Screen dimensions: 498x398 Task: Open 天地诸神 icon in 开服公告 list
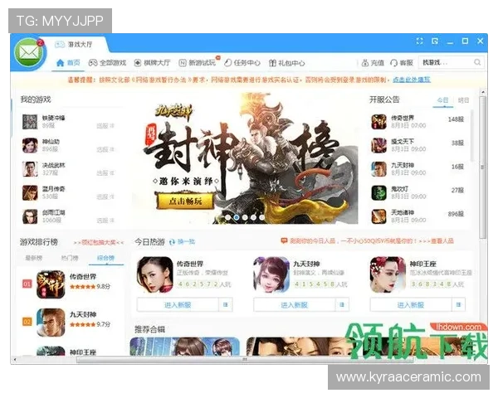[x=379, y=216]
